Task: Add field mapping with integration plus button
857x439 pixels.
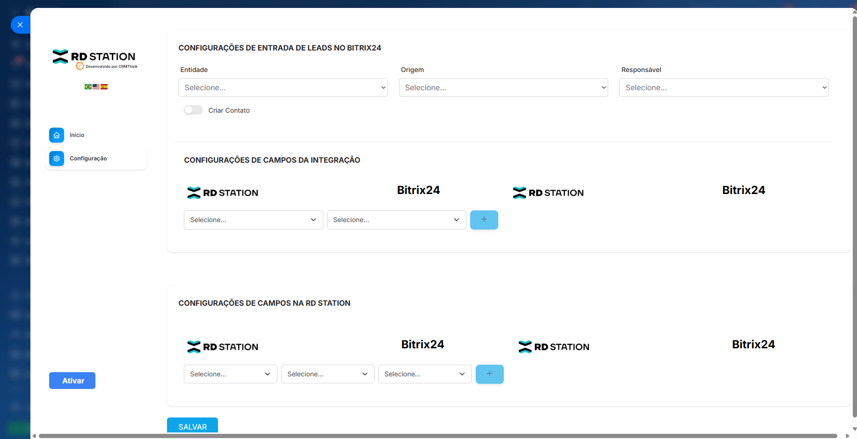Action: point(484,220)
